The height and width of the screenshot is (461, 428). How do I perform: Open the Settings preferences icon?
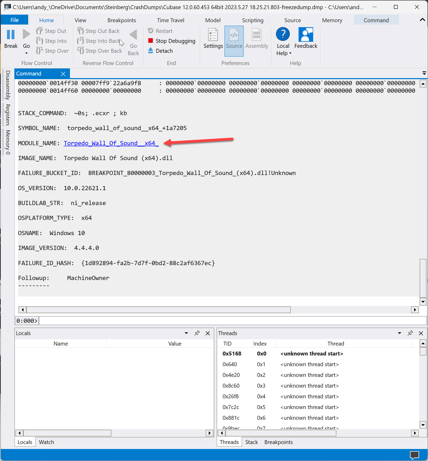213,34
